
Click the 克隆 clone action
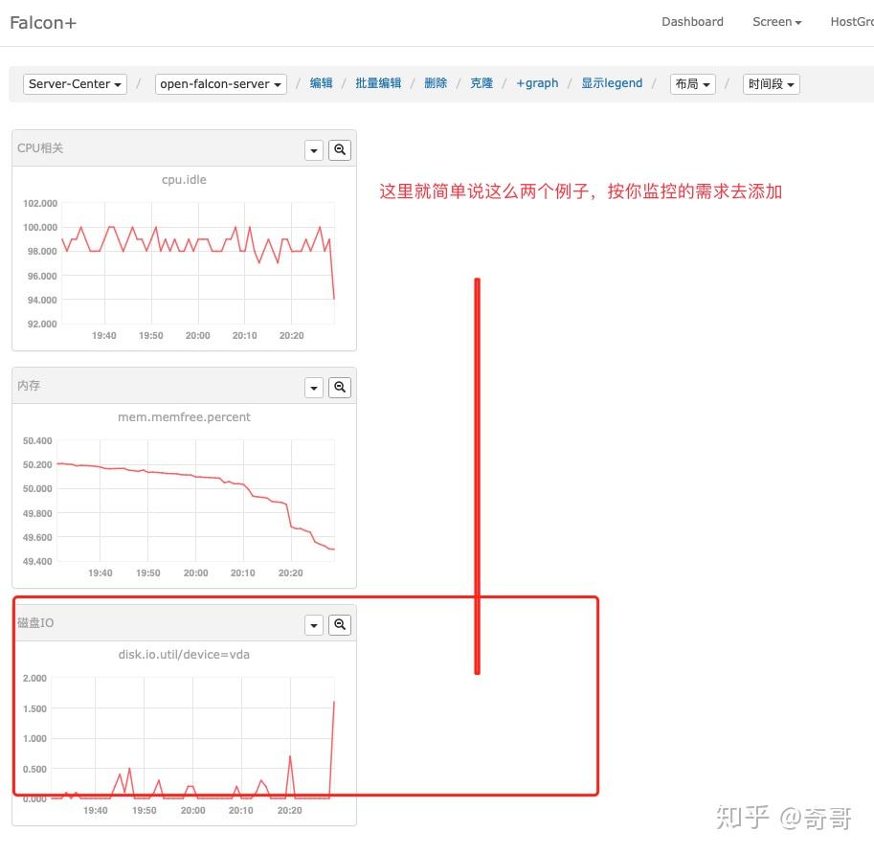tap(482, 83)
